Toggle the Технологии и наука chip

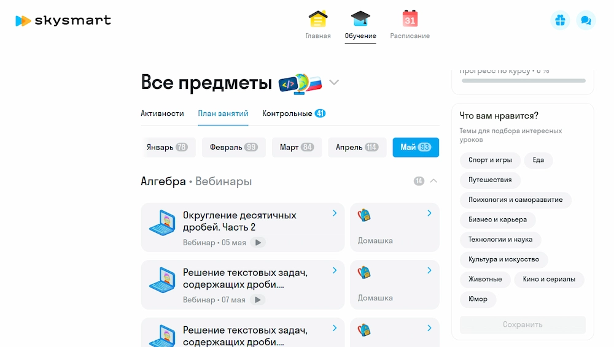500,240
